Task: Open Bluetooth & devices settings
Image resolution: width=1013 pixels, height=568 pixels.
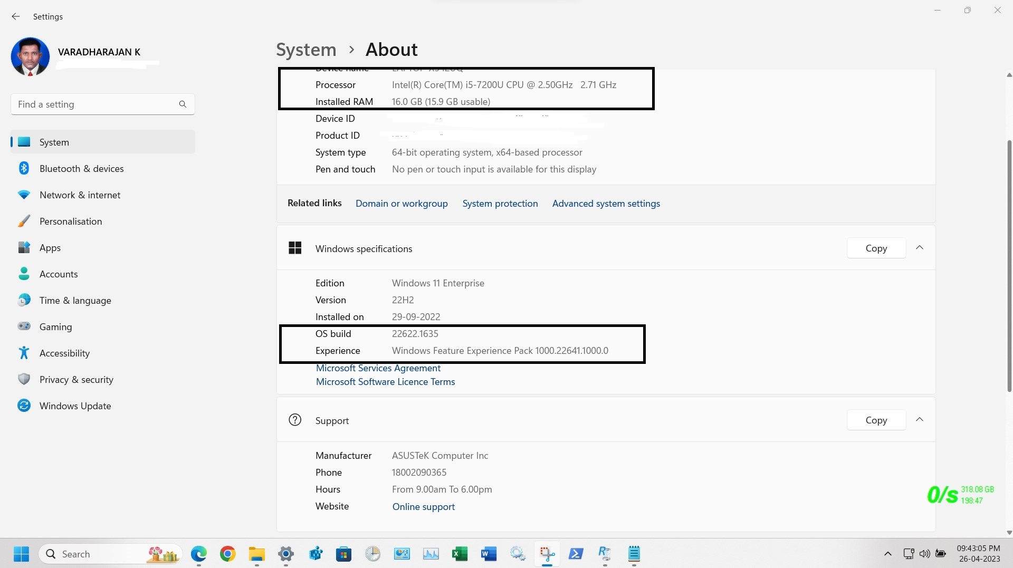Action: (103, 168)
